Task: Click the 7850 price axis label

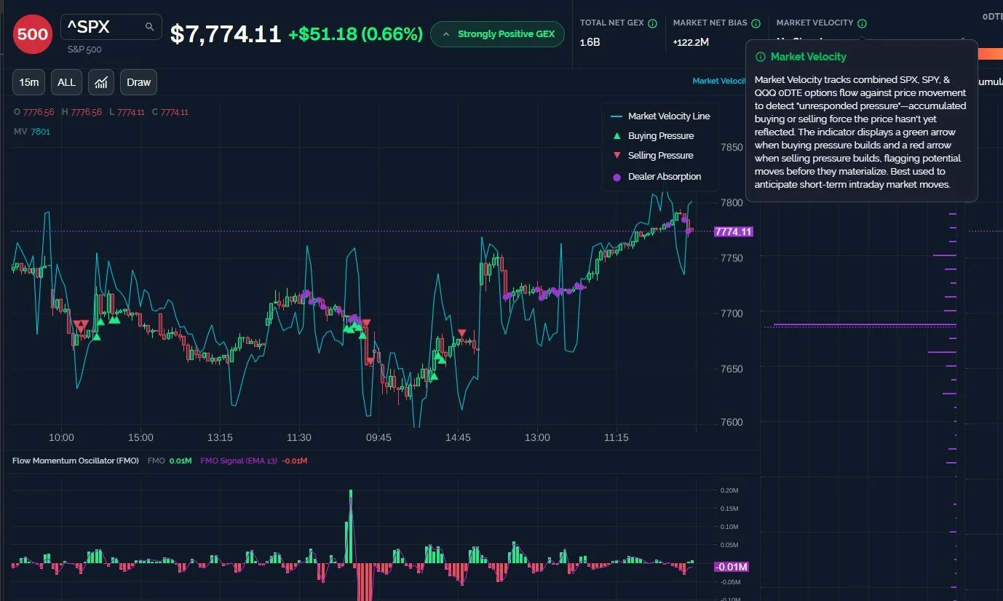Action: 731,148
